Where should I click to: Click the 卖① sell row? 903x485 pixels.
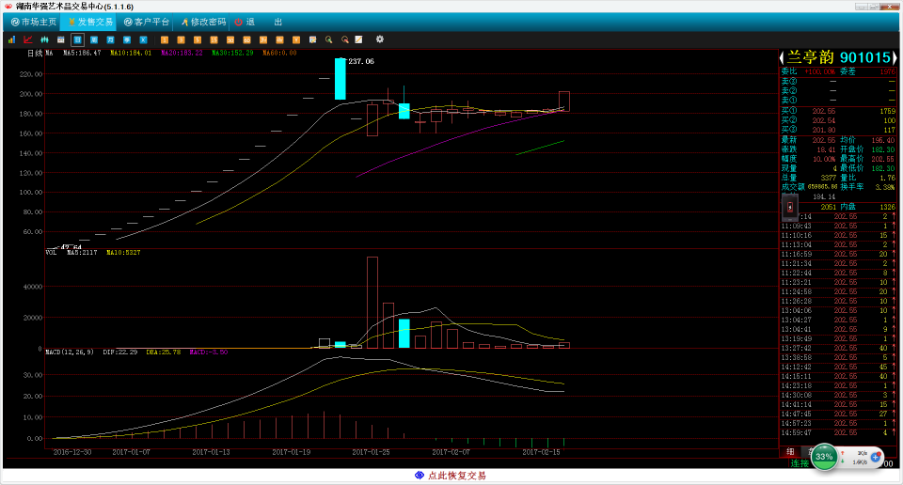(838, 101)
